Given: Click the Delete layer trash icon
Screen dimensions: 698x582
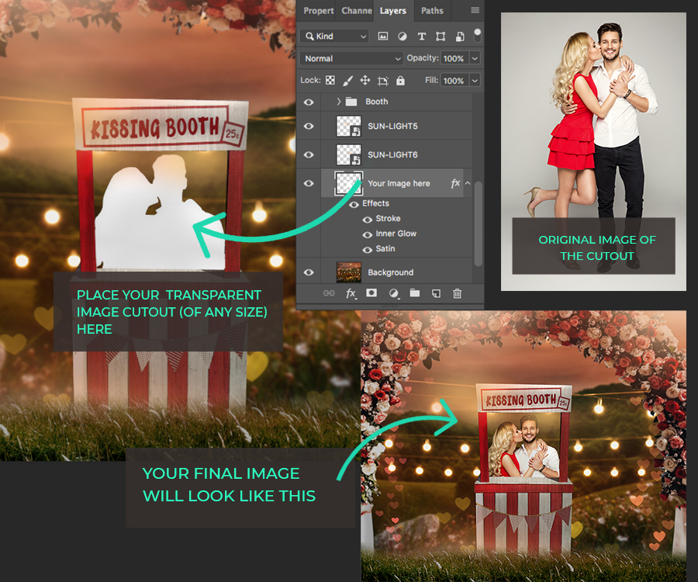Looking at the screenshot, I should [x=458, y=293].
